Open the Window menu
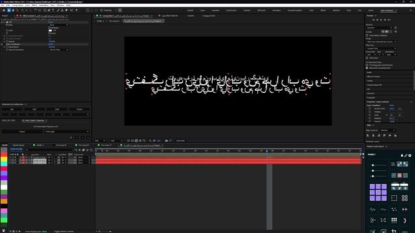This screenshot has width=415, height=233. click(60, 5)
